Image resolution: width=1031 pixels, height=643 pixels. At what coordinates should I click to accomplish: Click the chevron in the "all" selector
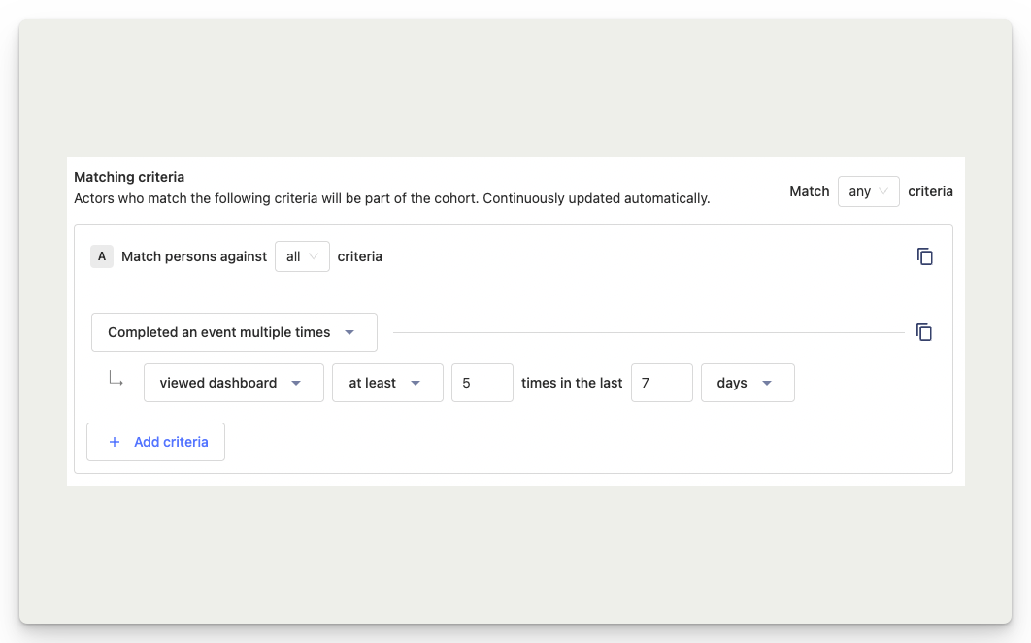tap(314, 256)
